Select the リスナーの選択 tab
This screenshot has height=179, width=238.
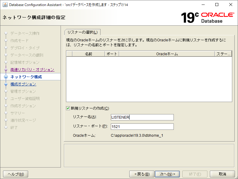(x=82, y=32)
